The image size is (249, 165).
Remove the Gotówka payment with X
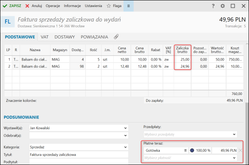pyautogui.click(x=240, y=150)
